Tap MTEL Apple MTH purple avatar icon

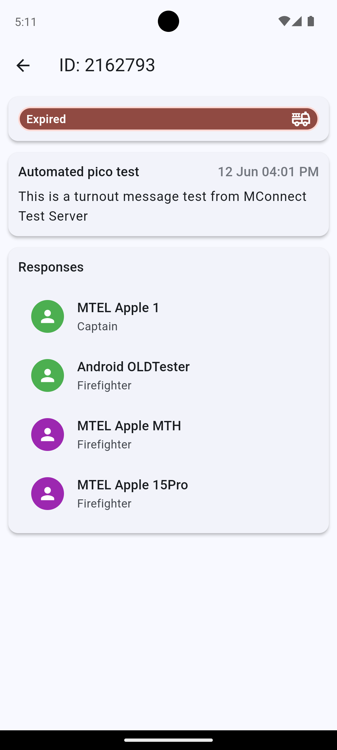coord(47,434)
